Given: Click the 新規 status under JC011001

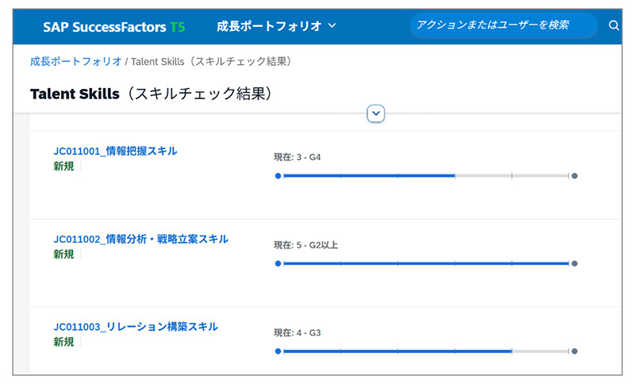Looking at the screenshot, I should click(x=63, y=167).
